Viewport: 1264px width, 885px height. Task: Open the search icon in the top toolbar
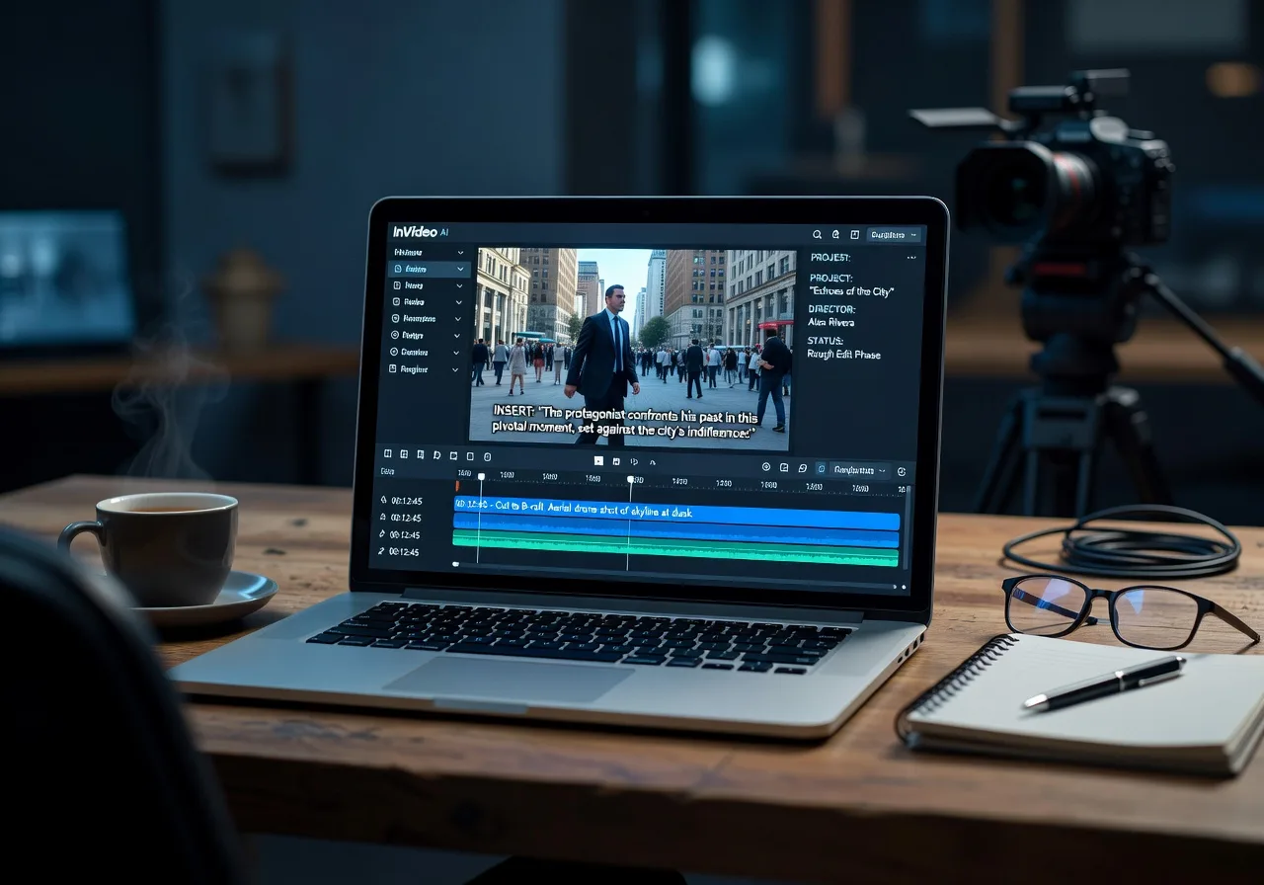click(817, 234)
